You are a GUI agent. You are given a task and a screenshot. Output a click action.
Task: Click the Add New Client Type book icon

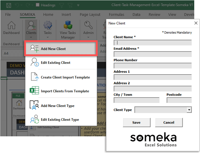[34, 105]
